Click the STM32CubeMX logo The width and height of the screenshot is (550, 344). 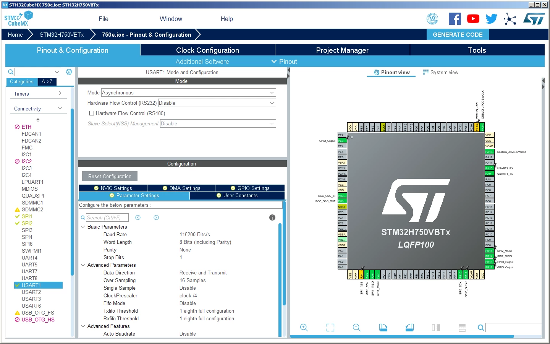click(18, 19)
